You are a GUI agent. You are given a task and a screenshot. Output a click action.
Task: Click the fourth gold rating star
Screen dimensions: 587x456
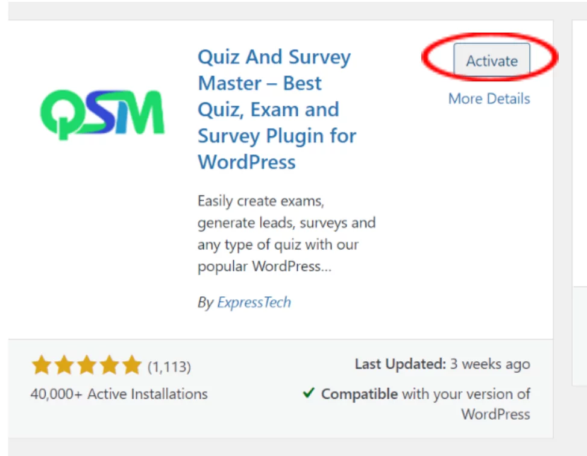coord(109,366)
